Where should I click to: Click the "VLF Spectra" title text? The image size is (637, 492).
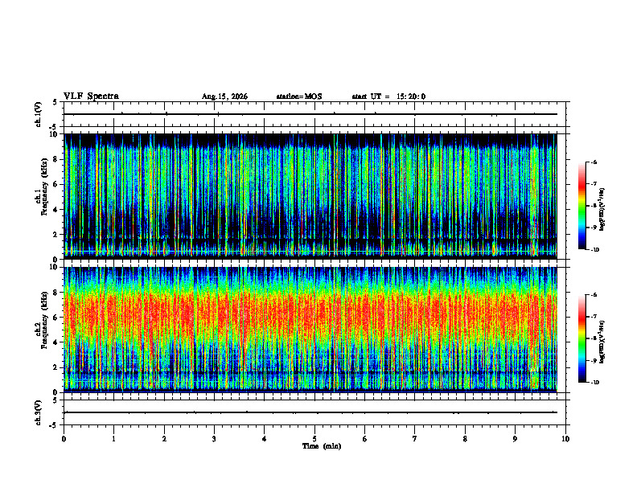(91, 96)
